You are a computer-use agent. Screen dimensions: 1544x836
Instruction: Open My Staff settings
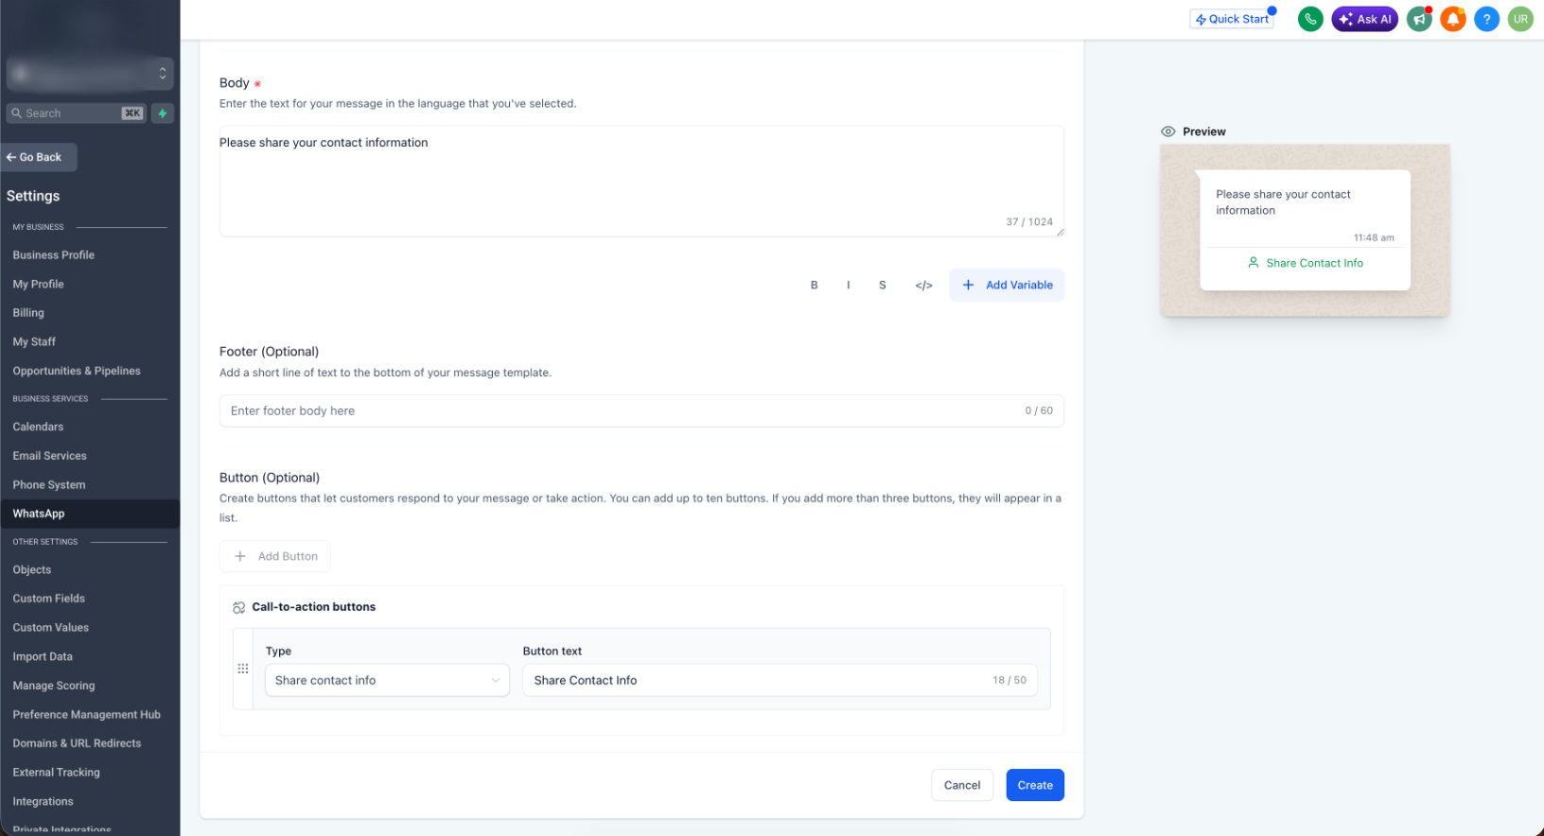tap(34, 341)
